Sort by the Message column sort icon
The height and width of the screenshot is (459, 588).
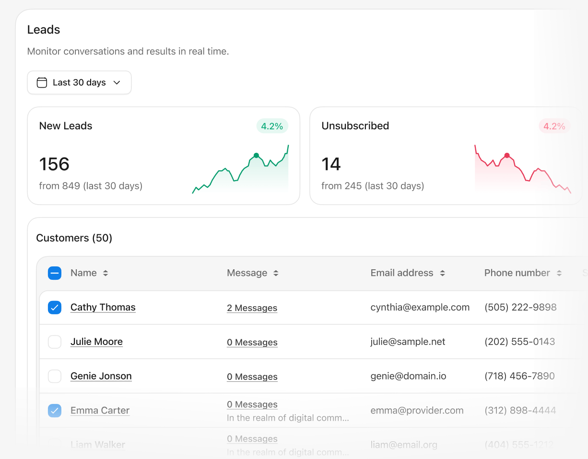[276, 273]
